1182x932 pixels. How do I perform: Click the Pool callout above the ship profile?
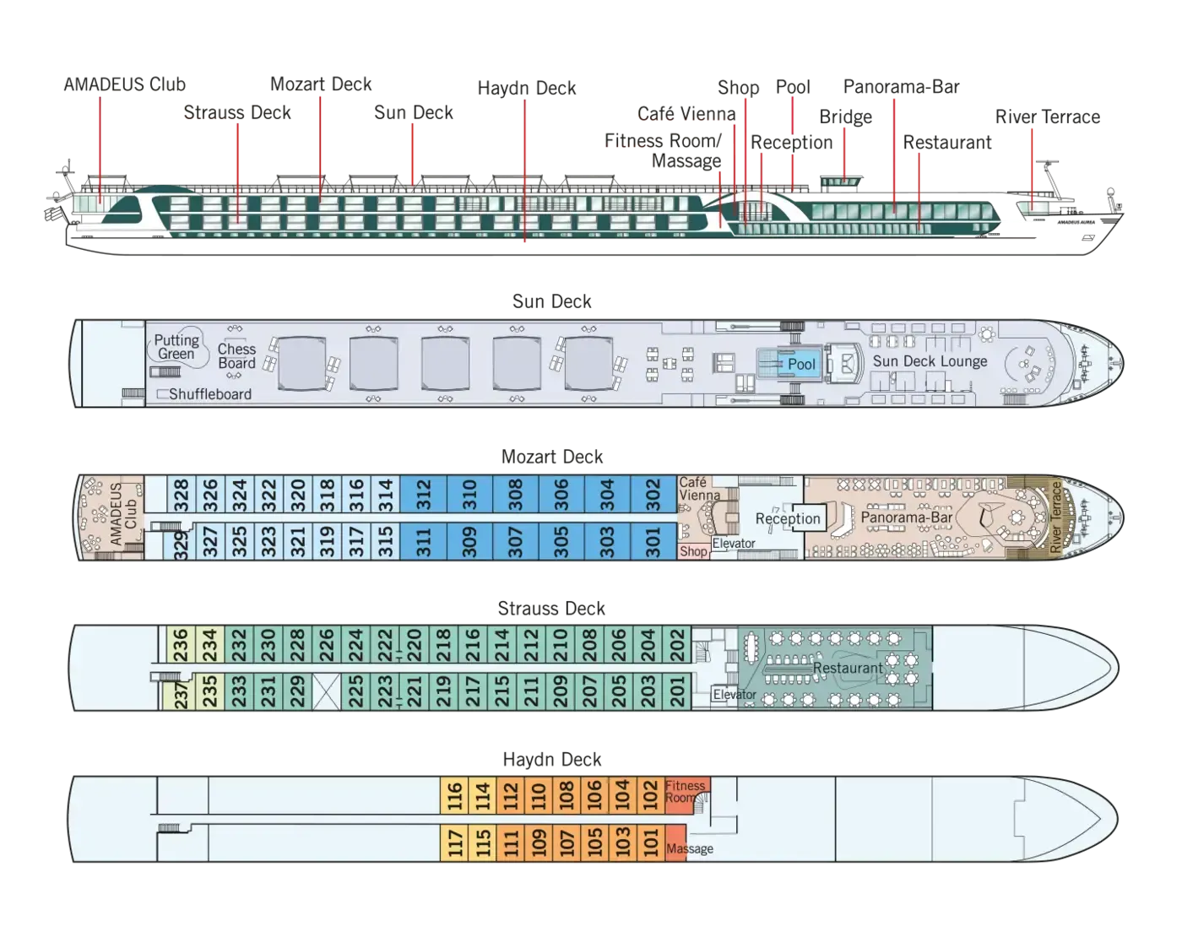coord(793,87)
